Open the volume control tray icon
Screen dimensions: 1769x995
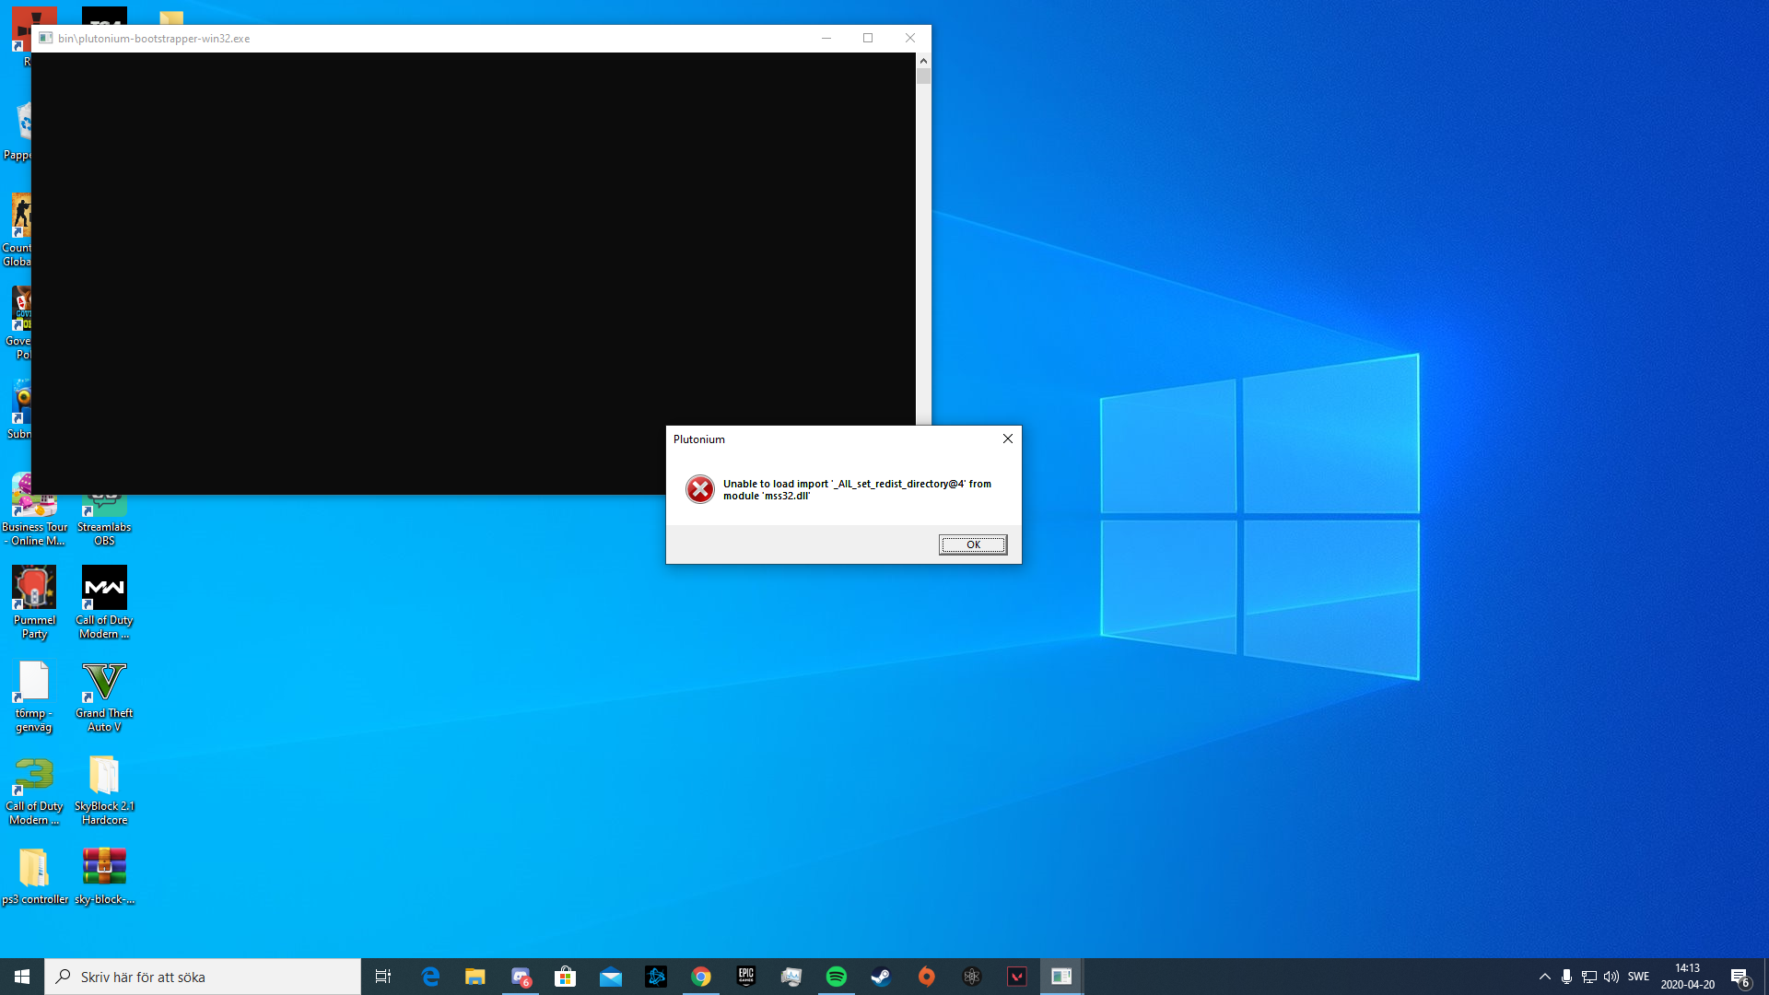pyautogui.click(x=1611, y=977)
